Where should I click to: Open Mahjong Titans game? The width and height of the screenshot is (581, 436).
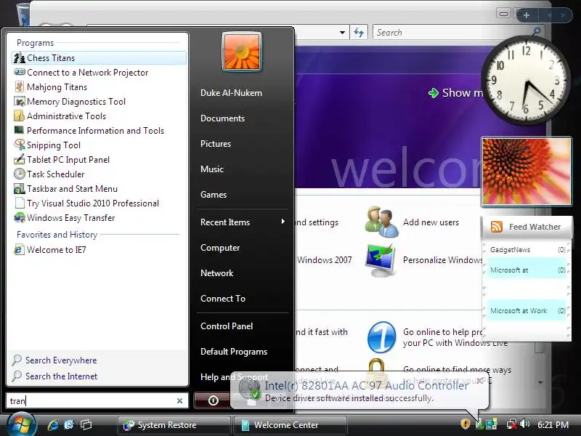(x=99, y=86)
